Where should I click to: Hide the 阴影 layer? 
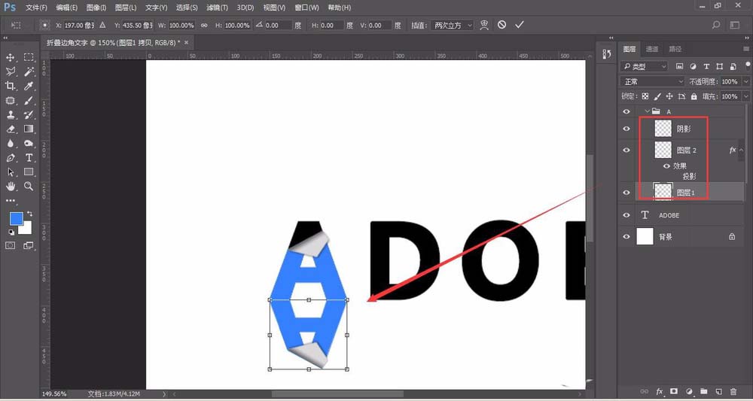pos(626,129)
